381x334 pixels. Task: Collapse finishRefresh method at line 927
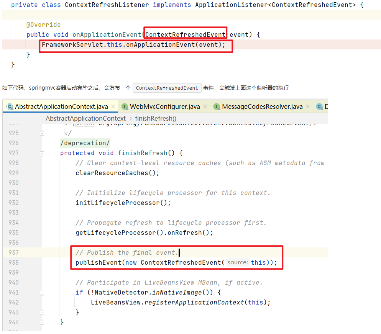tap(42, 153)
